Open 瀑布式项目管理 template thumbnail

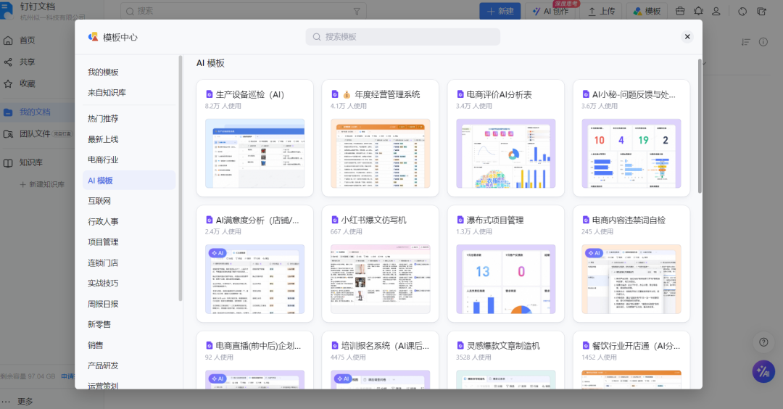(506, 279)
